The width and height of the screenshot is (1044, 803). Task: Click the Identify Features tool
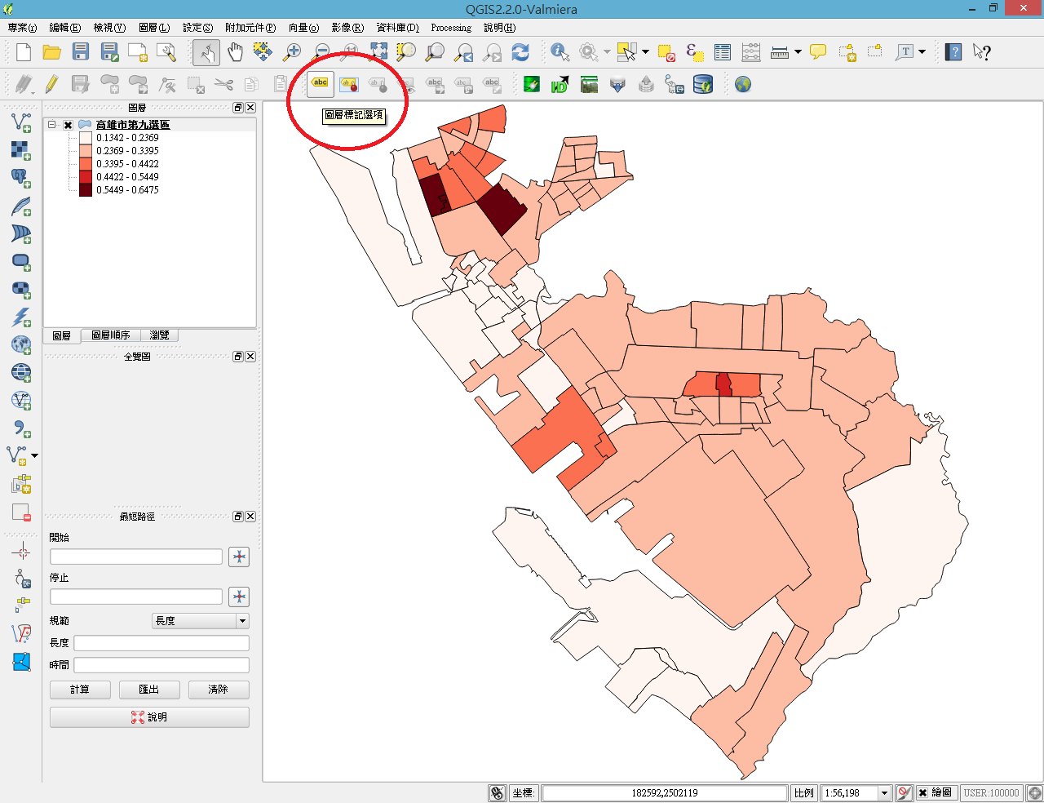pyautogui.click(x=560, y=52)
